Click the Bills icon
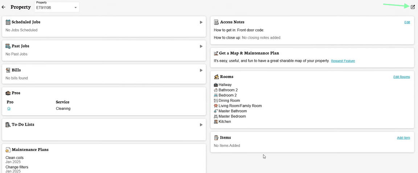This screenshot has height=173, width=418. pos(8,70)
